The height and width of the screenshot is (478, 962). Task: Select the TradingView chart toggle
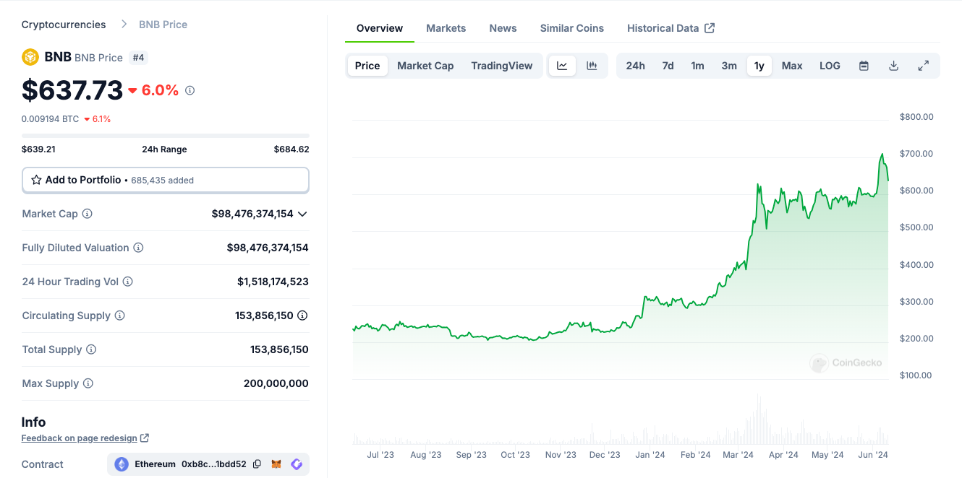pyautogui.click(x=502, y=66)
